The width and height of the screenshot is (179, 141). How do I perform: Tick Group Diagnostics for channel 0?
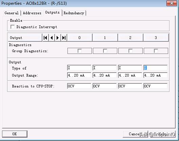pyautogui.click(x=80, y=51)
